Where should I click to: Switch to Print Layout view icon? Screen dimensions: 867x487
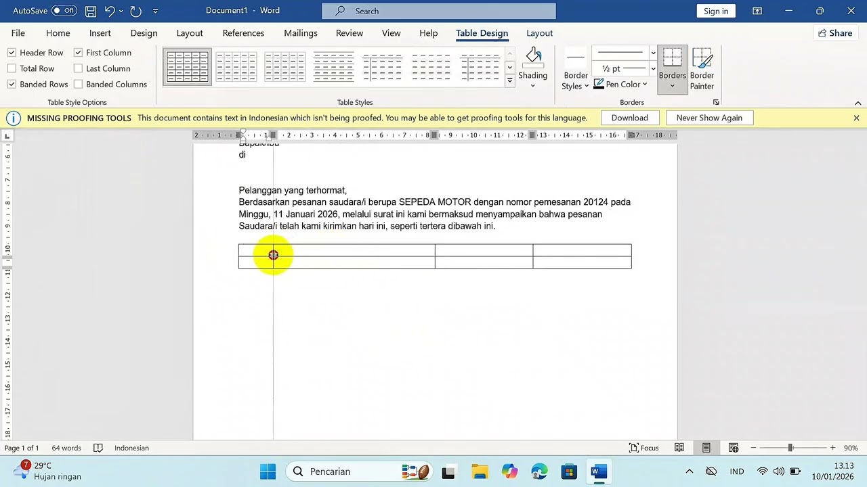click(706, 448)
